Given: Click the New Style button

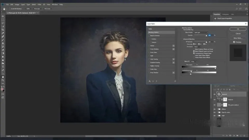Looking at the screenshot, I should [x=238, y=38].
